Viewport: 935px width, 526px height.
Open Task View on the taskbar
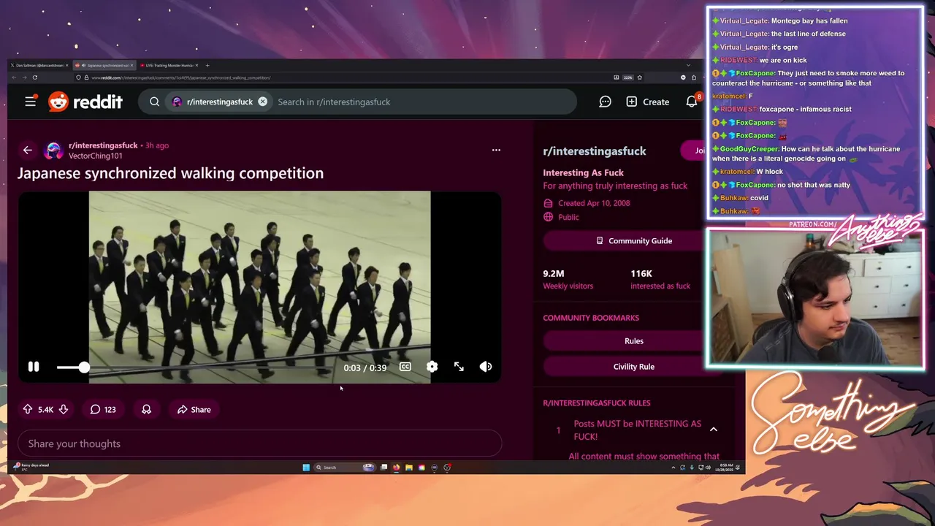pyautogui.click(x=383, y=468)
